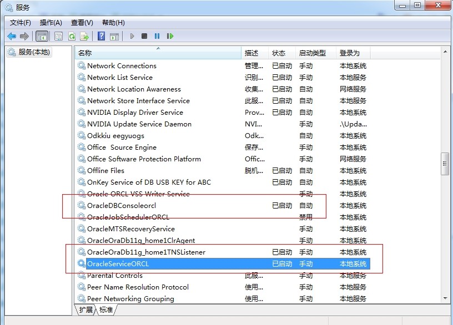The width and height of the screenshot is (453, 325).
Task: Click the vertical scrollbar thumb
Action: click(445, 164)
